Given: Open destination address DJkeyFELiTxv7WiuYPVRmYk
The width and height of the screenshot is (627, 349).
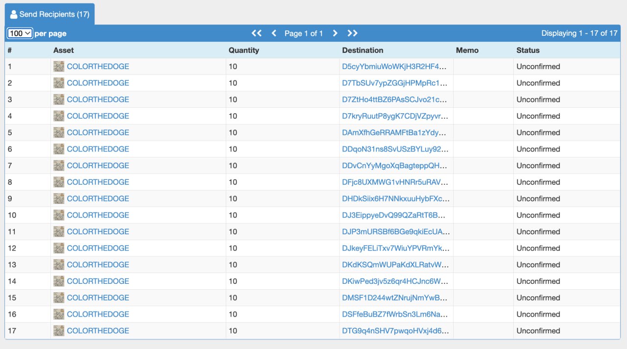Looking at the screenshot, I should 396,248.
